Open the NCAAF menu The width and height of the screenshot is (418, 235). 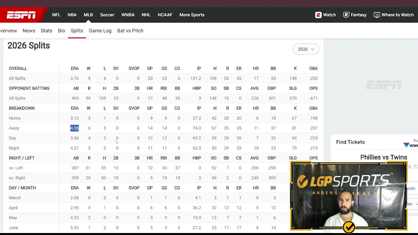click(x=165, y=15)
